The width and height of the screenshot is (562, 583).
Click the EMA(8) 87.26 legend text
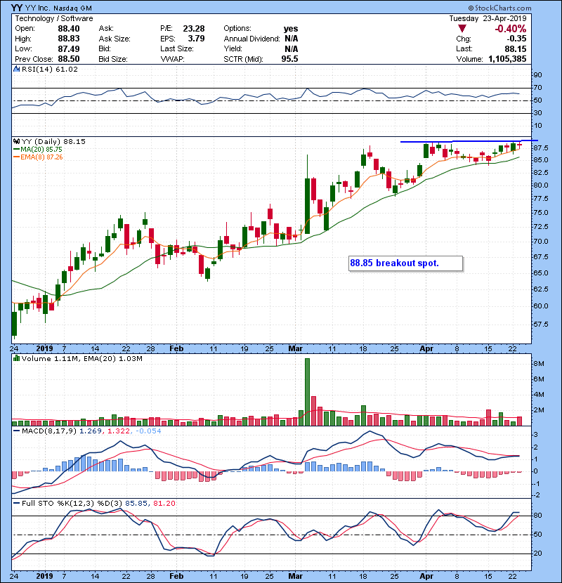tap(41, 157)
